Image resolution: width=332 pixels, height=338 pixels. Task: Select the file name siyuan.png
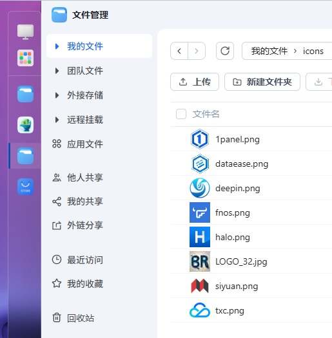237,286
